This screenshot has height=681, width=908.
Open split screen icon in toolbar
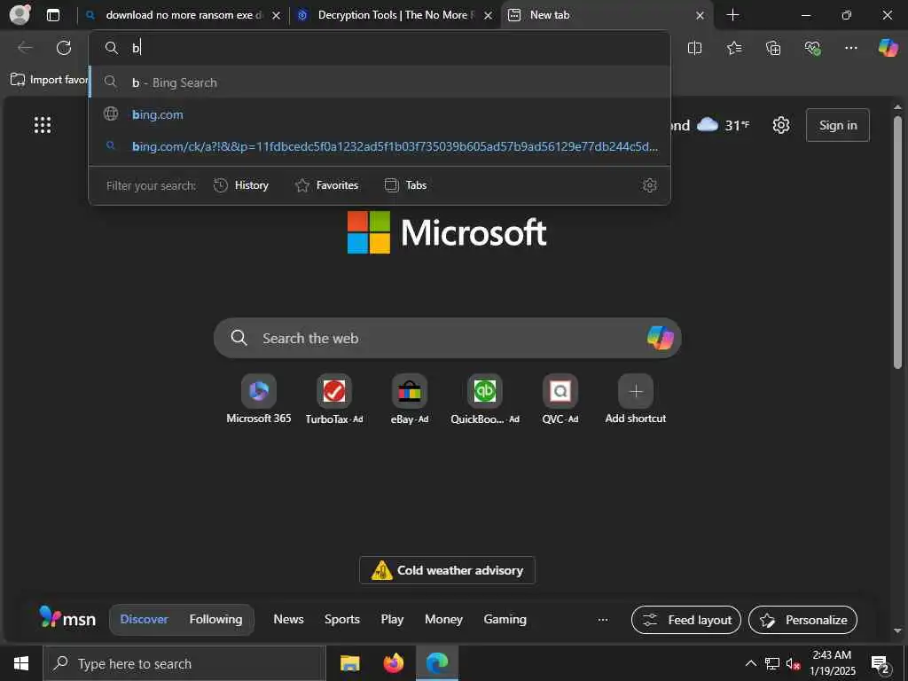click(694, 48)
